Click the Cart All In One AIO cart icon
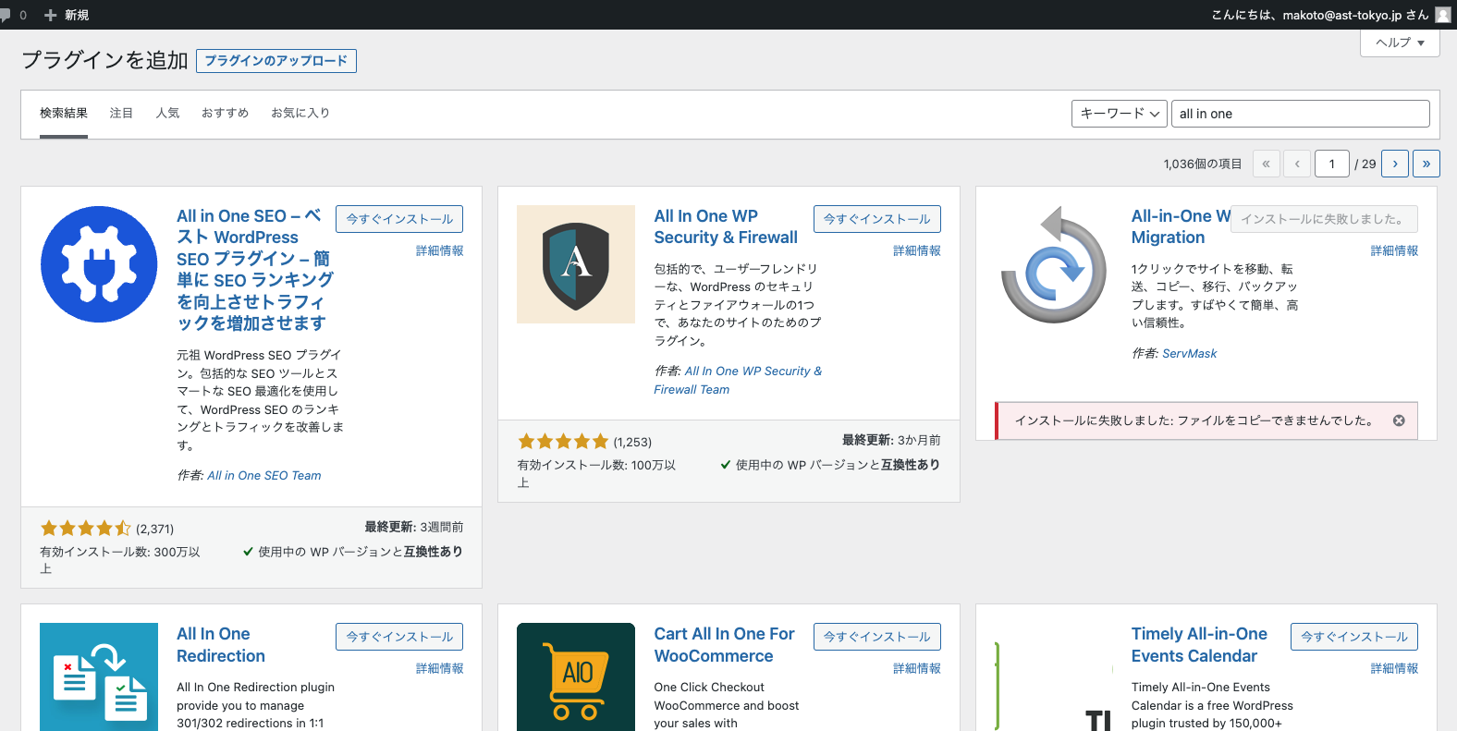 [x=576, y=677]
